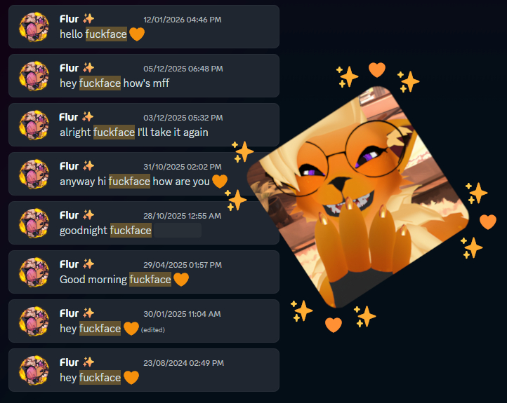This screenshot has width=507, height=403.
Task: Click the orange heart emoji after 'hello fuckface'
Action: point(137,34)
